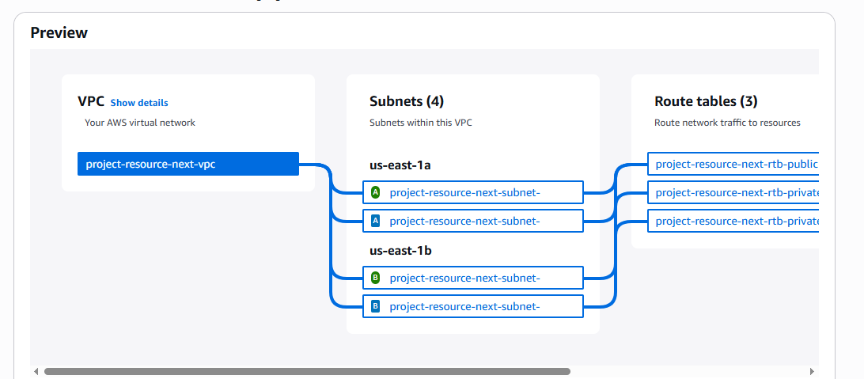Click the us-east-1b availability zone label
864x379 pixels.
pyautogui.click(x=400, y=251)
